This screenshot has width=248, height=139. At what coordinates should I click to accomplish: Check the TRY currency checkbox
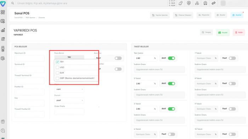tap(57, 62)
